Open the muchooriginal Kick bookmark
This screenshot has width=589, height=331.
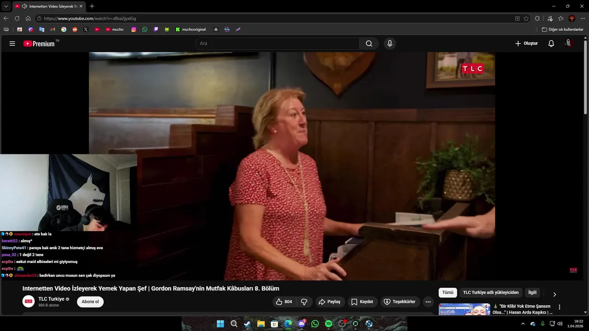tap(191, 29)
